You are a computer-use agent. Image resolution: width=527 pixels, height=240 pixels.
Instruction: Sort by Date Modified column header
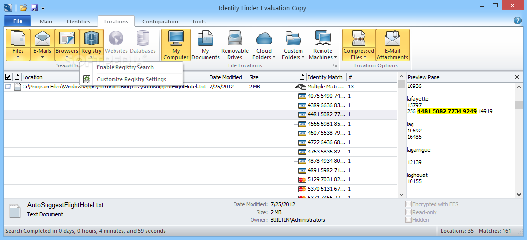[228, 77]
